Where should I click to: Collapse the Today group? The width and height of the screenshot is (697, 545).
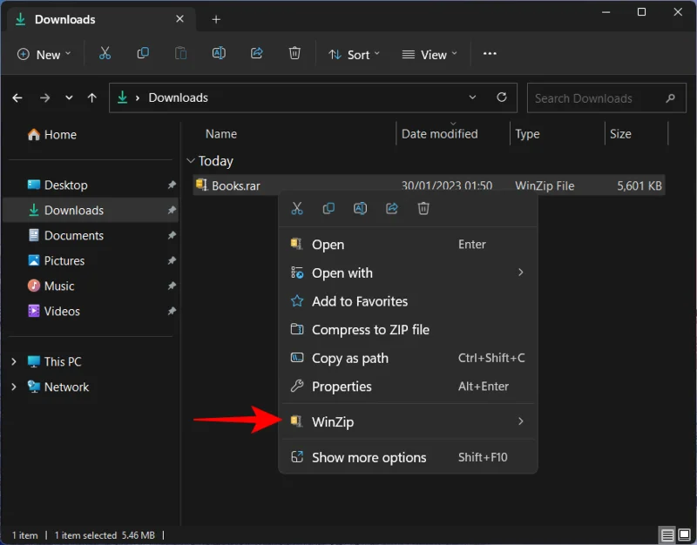pyautogui.click(x=191, y=161)
